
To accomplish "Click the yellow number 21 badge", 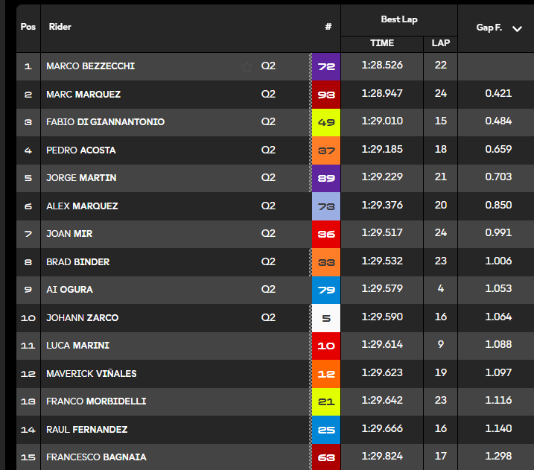I will (326, 402).
